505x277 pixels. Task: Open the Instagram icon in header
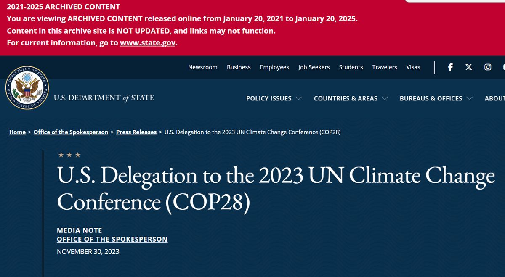coord(488,67)
